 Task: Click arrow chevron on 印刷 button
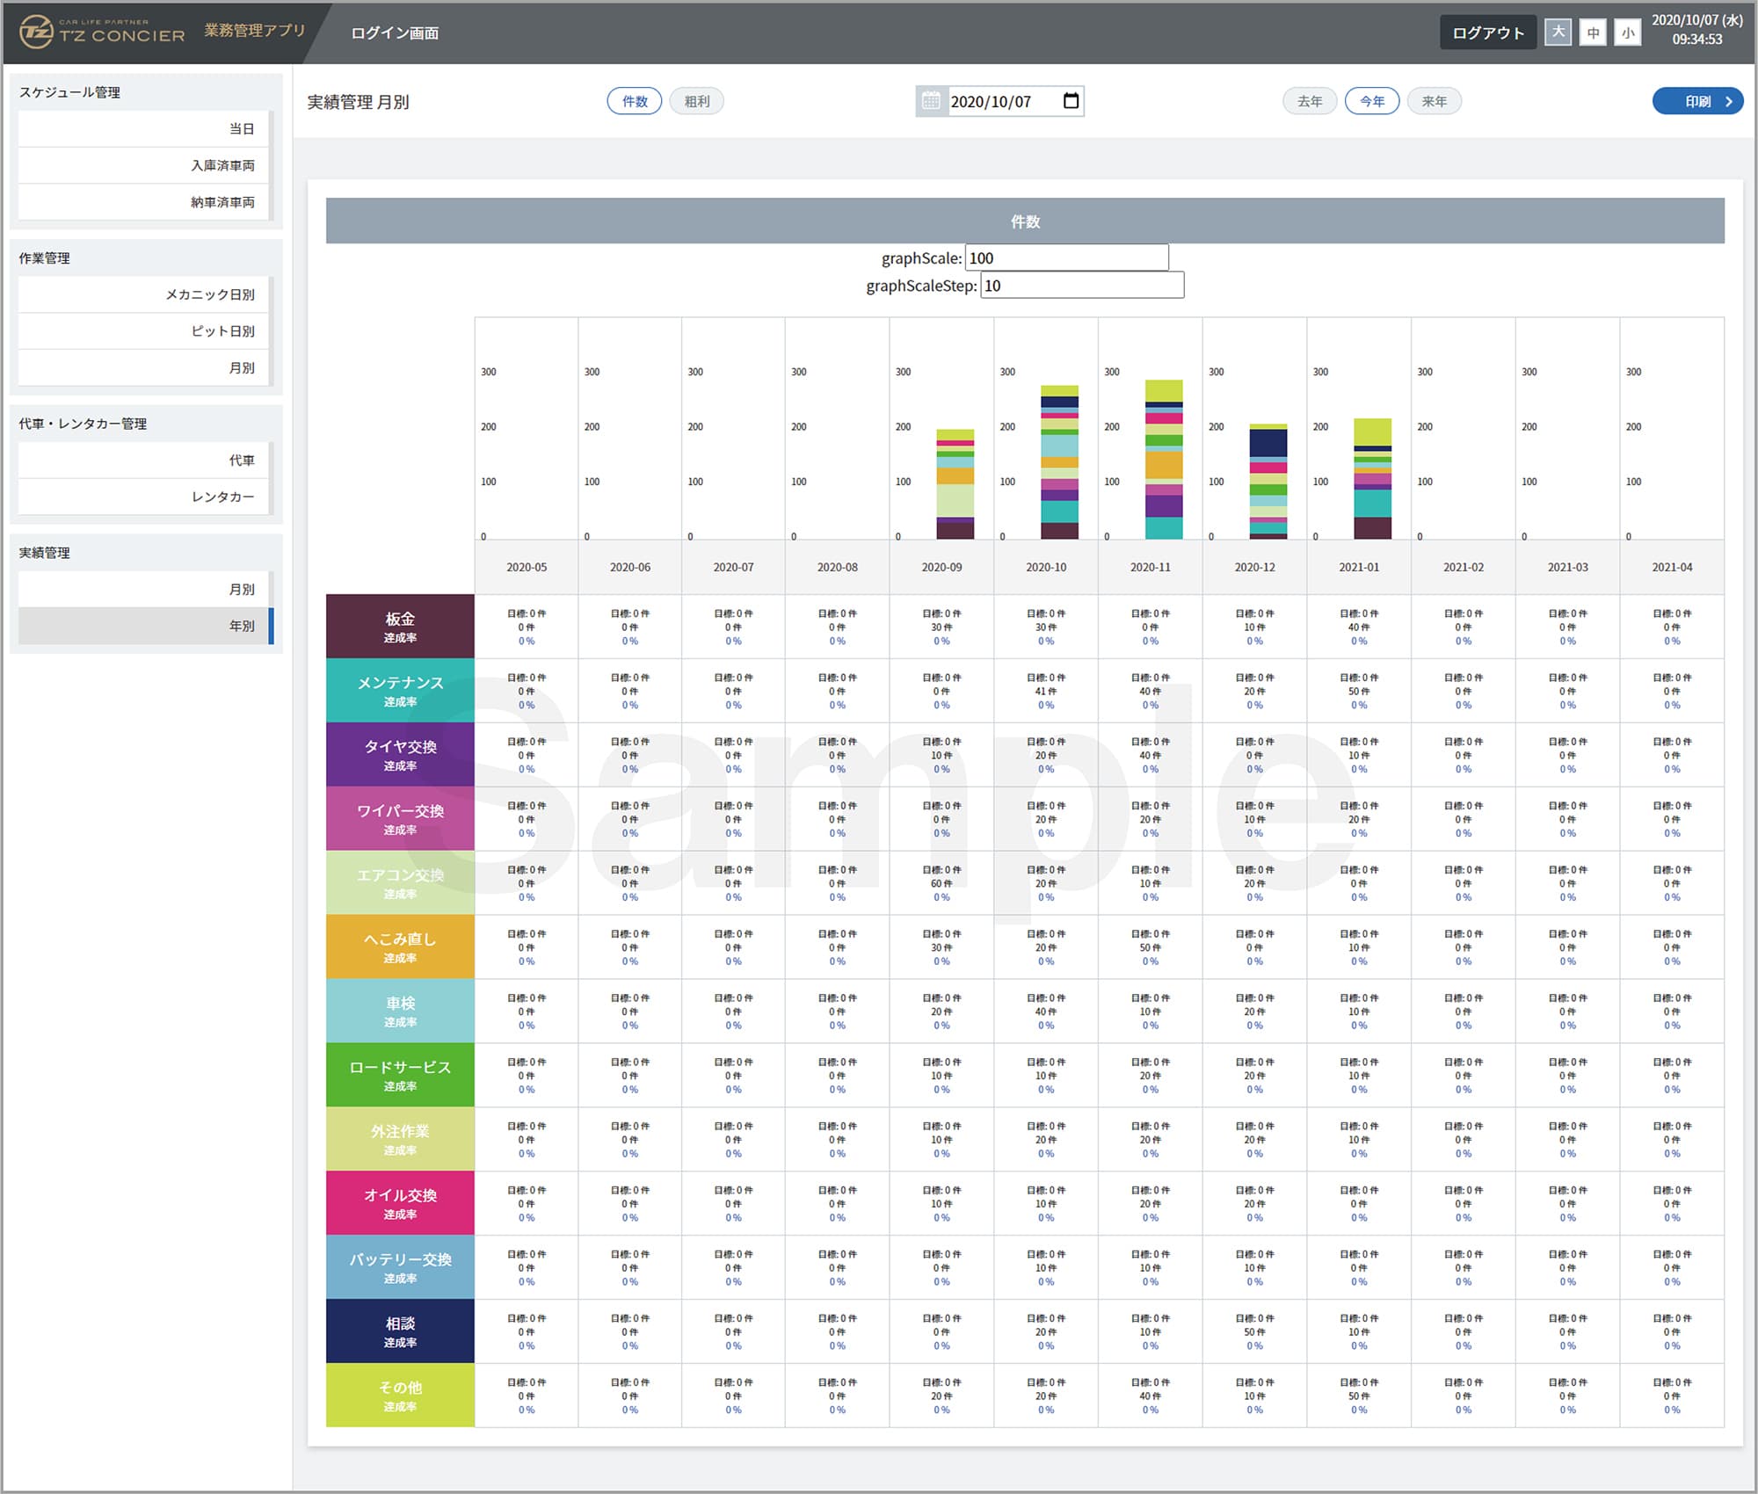click(1728, 101)
